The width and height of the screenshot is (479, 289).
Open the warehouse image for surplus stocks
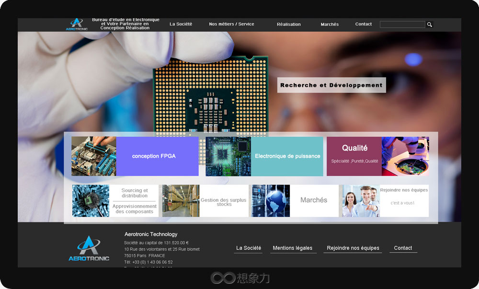pyautogui.click(x=181, y=201)
